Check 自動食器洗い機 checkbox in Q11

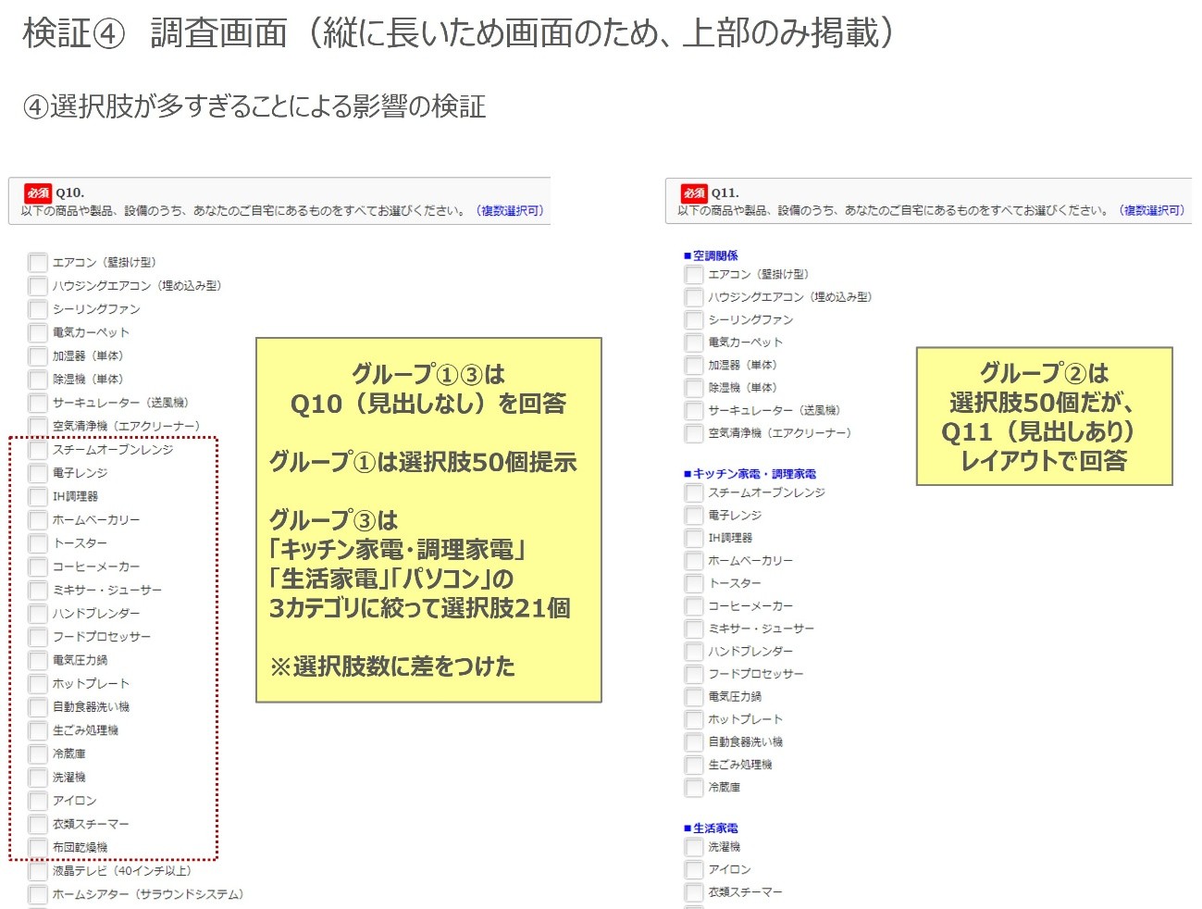pyautogui.click(x=693, y=741)
